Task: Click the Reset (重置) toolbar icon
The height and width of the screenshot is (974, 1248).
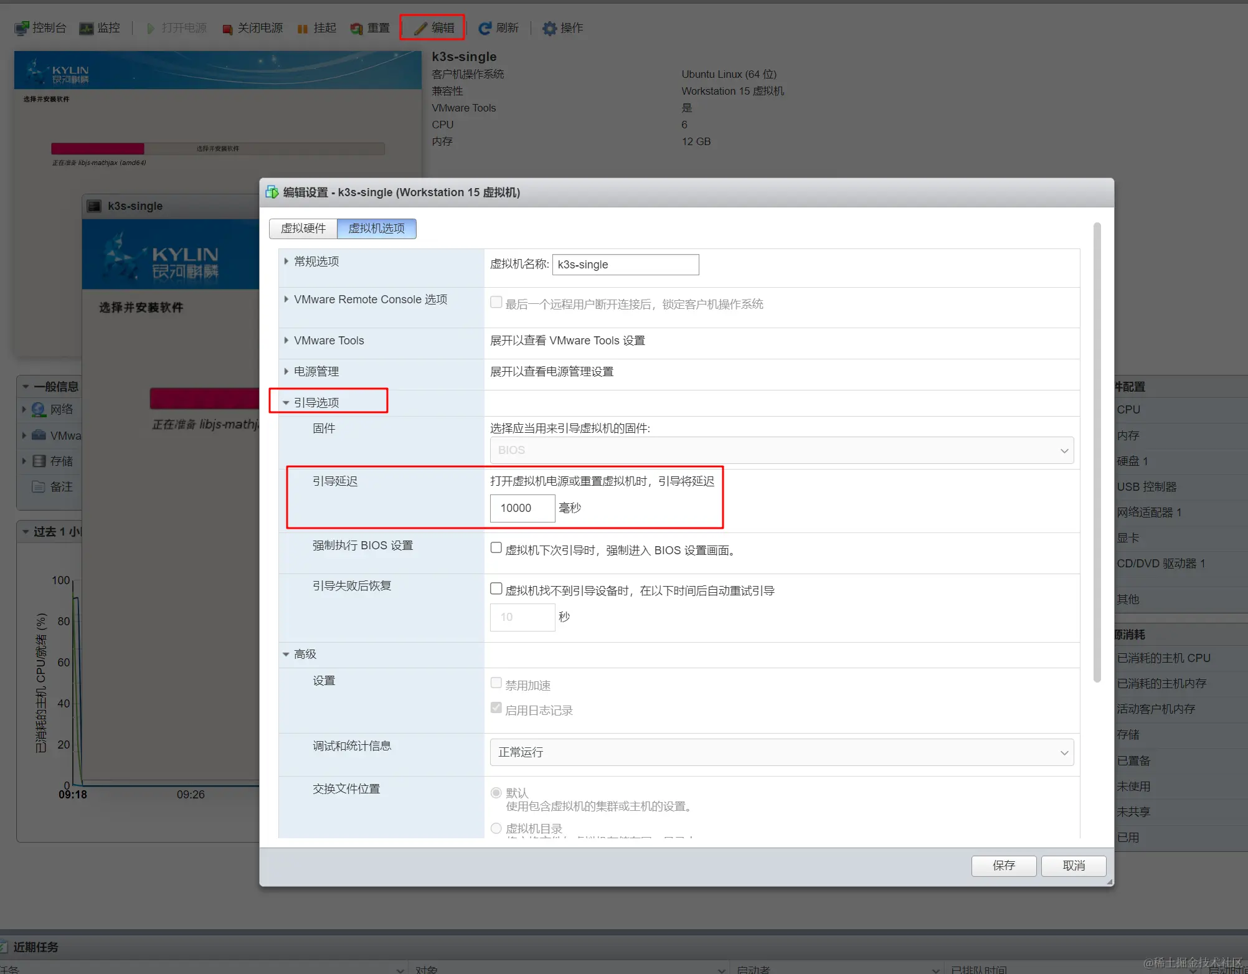Action: click(x=357, y=29)
